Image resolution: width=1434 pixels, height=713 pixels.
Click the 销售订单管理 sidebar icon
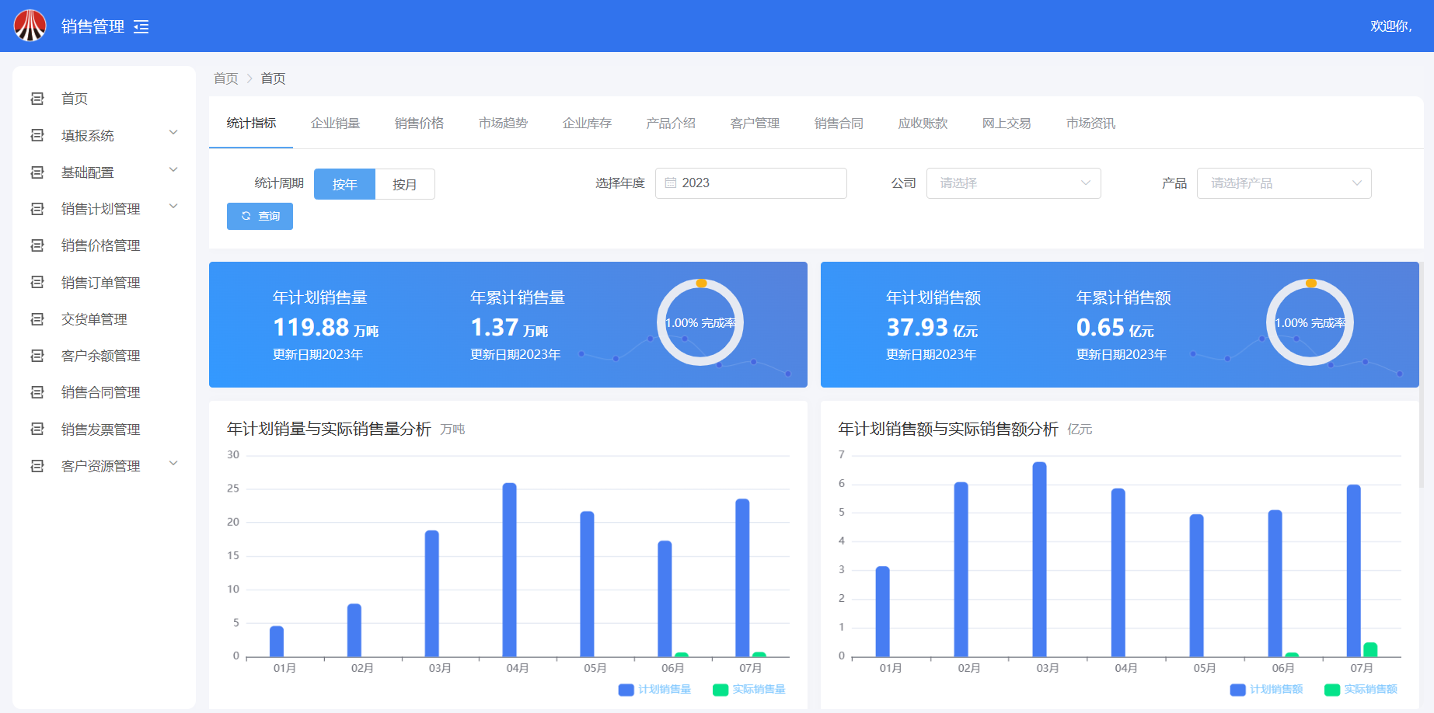37,283
